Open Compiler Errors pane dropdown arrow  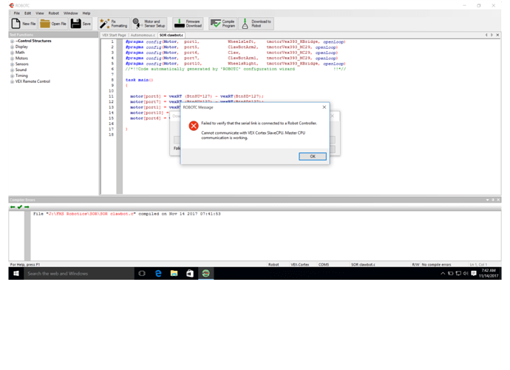(488, 200)
